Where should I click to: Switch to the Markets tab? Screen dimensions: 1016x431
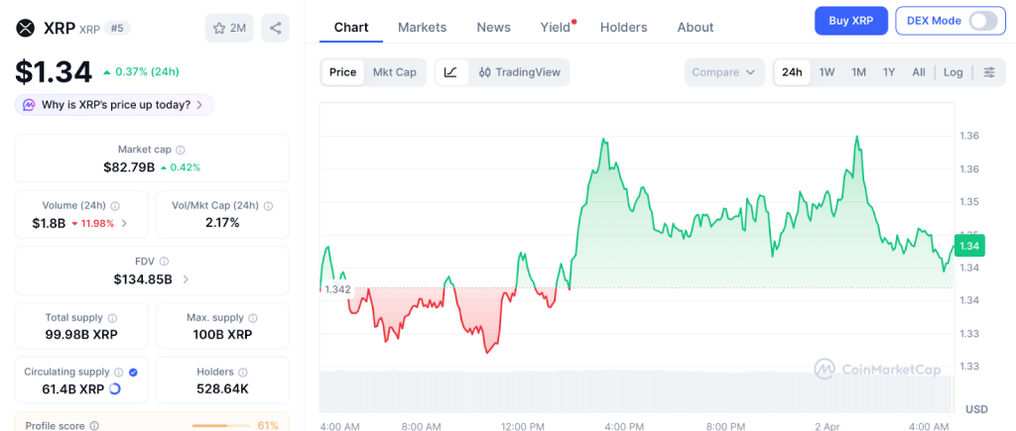422,27
